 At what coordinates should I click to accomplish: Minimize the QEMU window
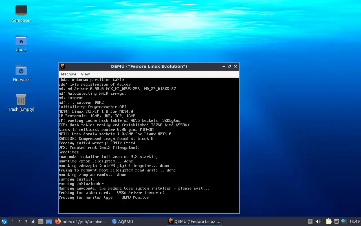point(223,66)
